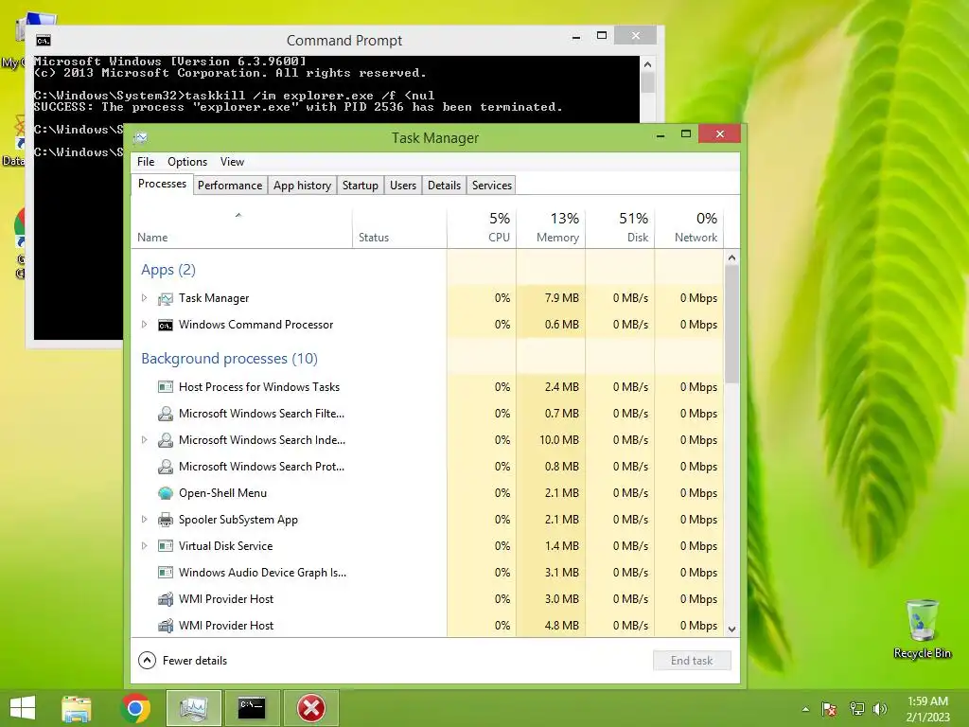This screenshot has height=727, width=969.
Task: Launch Chrome from the taskbar
Action: [135, 708]
